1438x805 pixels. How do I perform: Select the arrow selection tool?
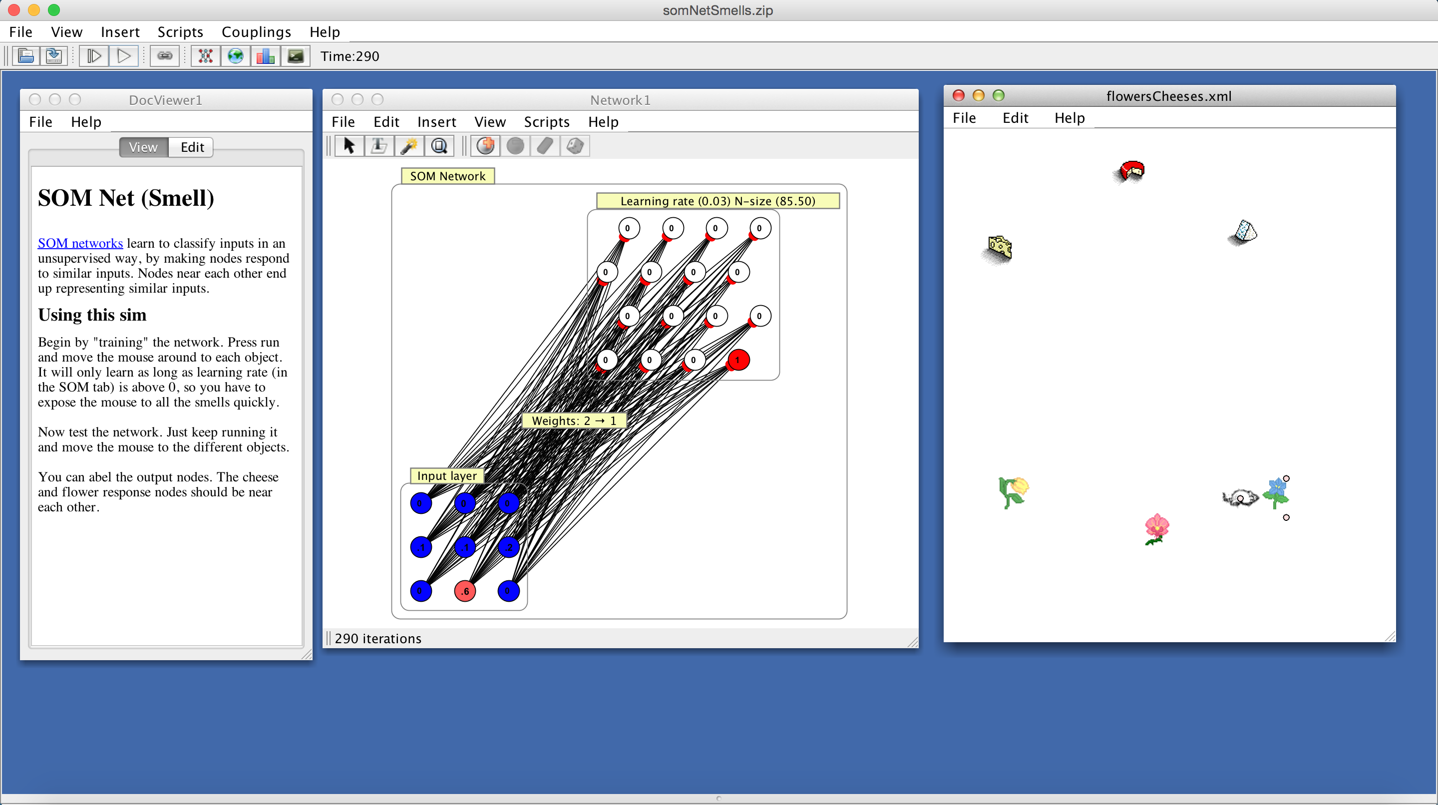[350, 146]
